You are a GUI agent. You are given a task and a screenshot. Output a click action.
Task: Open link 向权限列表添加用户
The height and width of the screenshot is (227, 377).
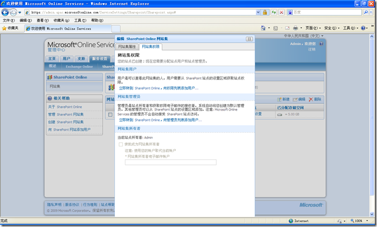[181, 88]
